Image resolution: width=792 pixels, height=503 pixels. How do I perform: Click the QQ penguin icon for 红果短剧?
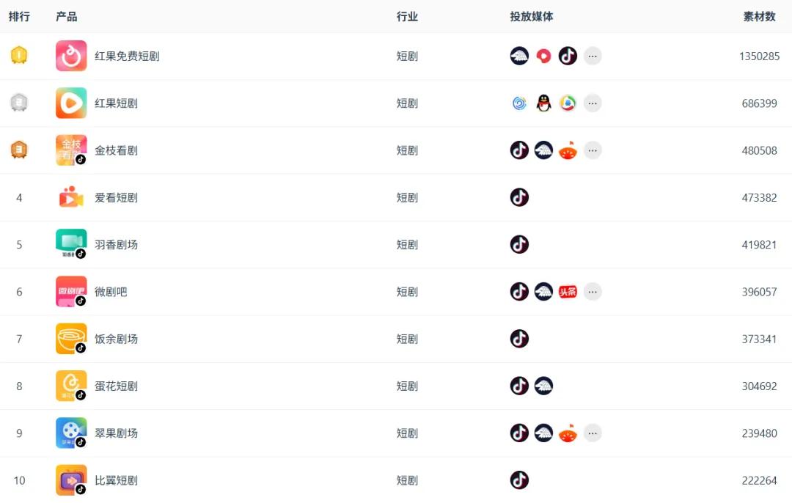pos(543,103)
